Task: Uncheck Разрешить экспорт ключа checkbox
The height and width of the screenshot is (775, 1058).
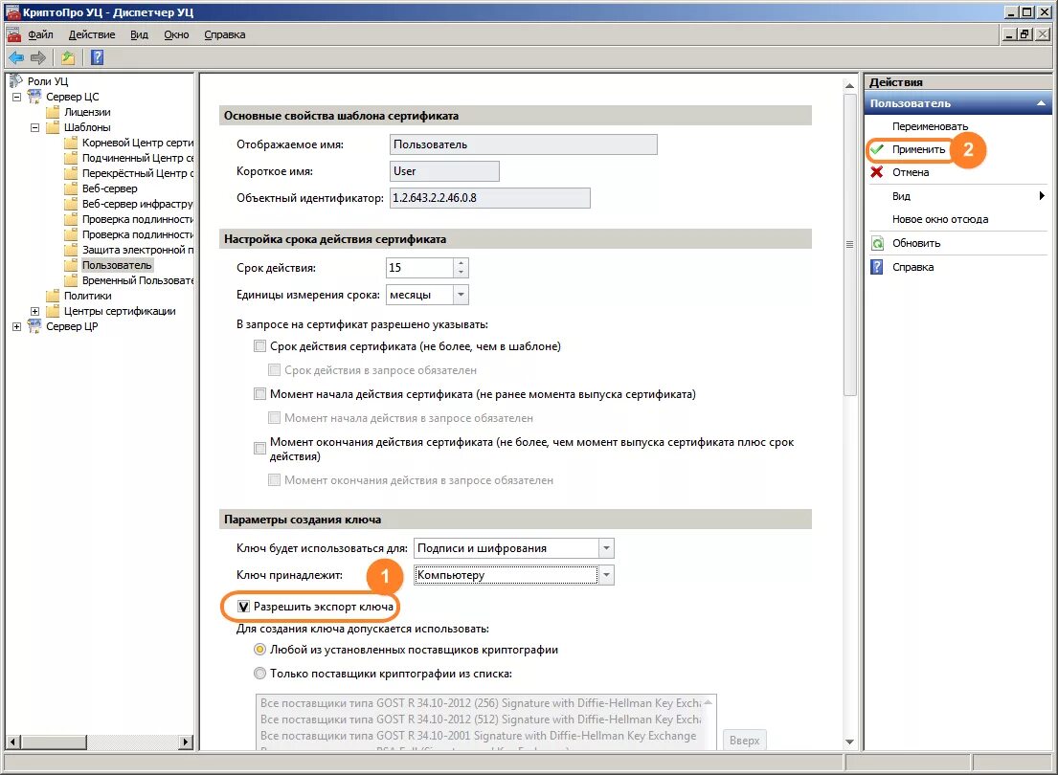Action: [x=243, y=607]
